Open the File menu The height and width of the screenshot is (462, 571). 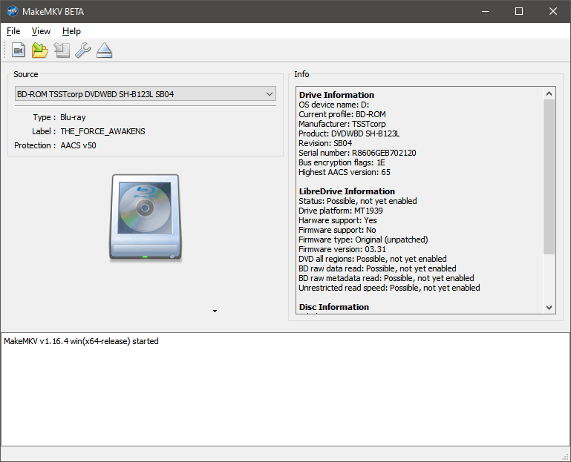(x=13, y=31)
